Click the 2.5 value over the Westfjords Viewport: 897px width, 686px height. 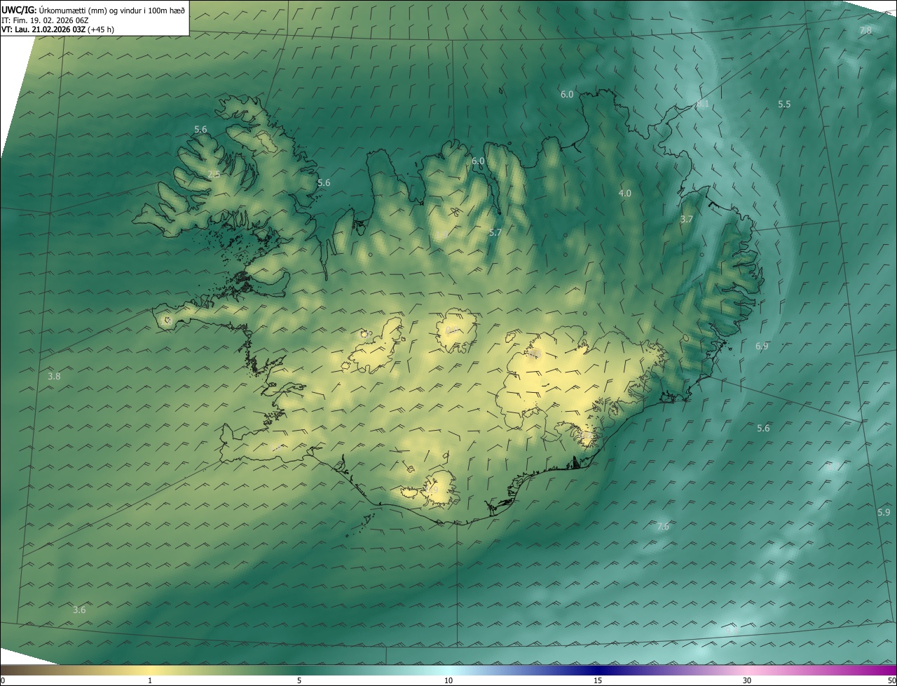(x=214, y=174)
